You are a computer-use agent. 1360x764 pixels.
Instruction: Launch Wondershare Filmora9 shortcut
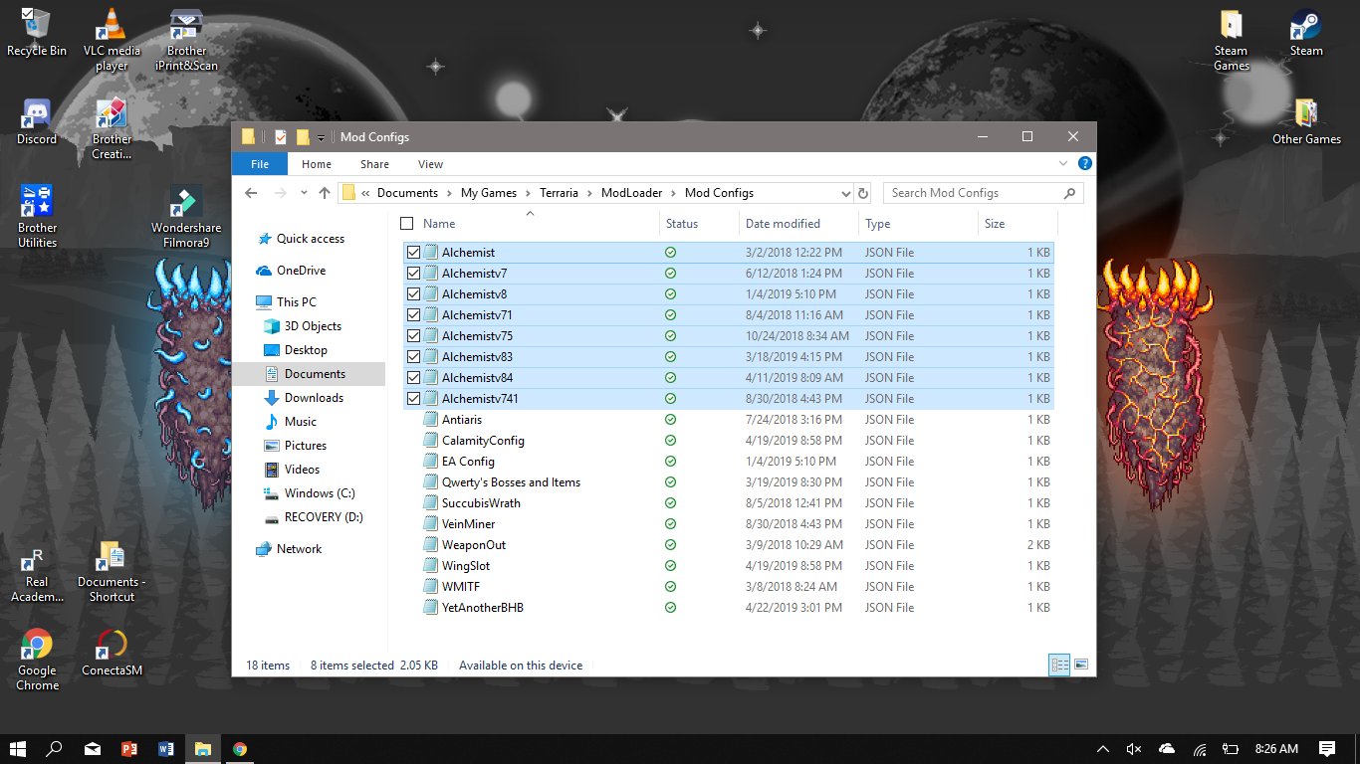(186, 217)
